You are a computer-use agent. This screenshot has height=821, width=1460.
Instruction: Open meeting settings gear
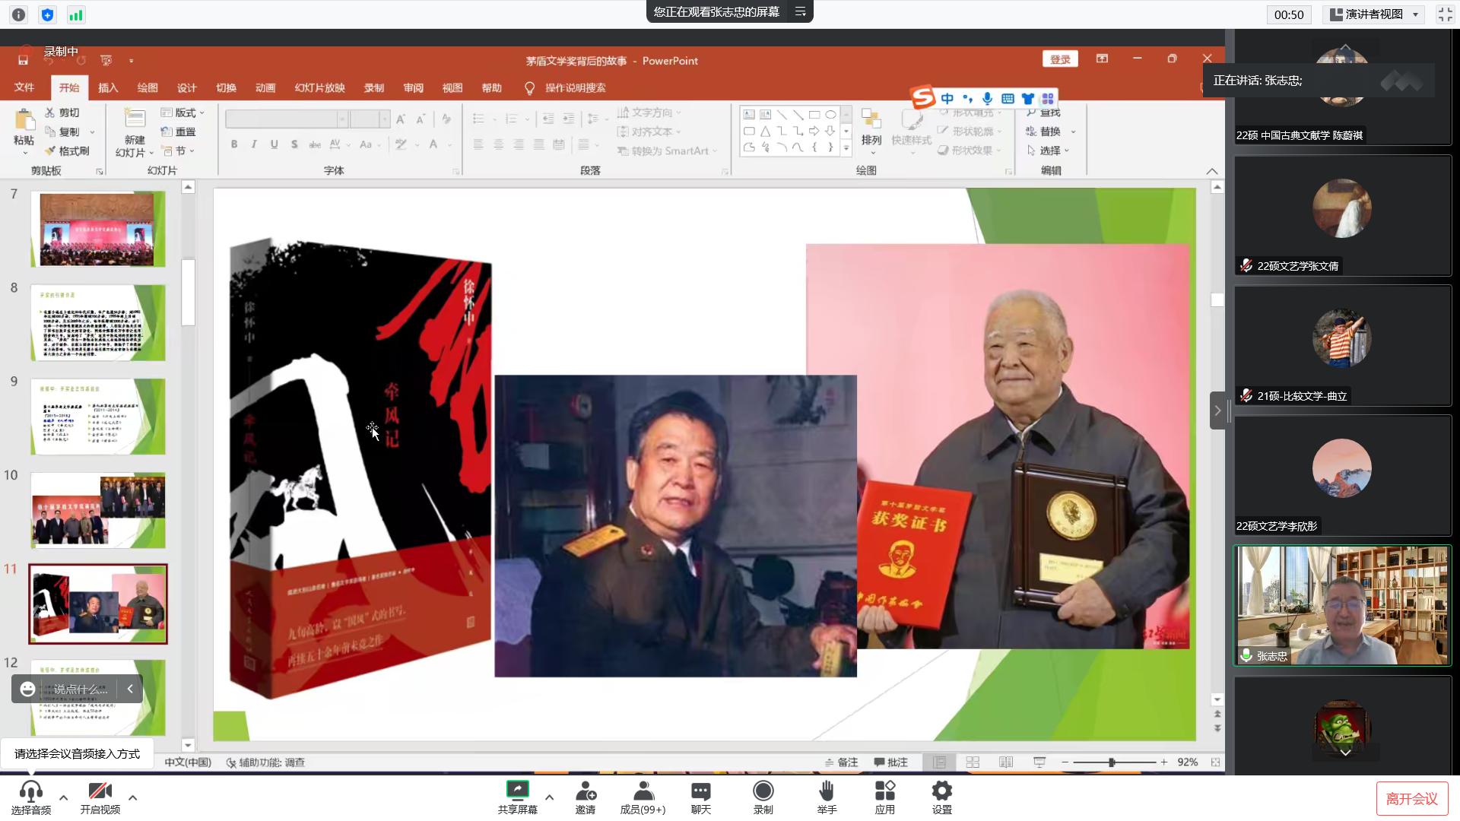pyautogui.click(x=941, y=791)
